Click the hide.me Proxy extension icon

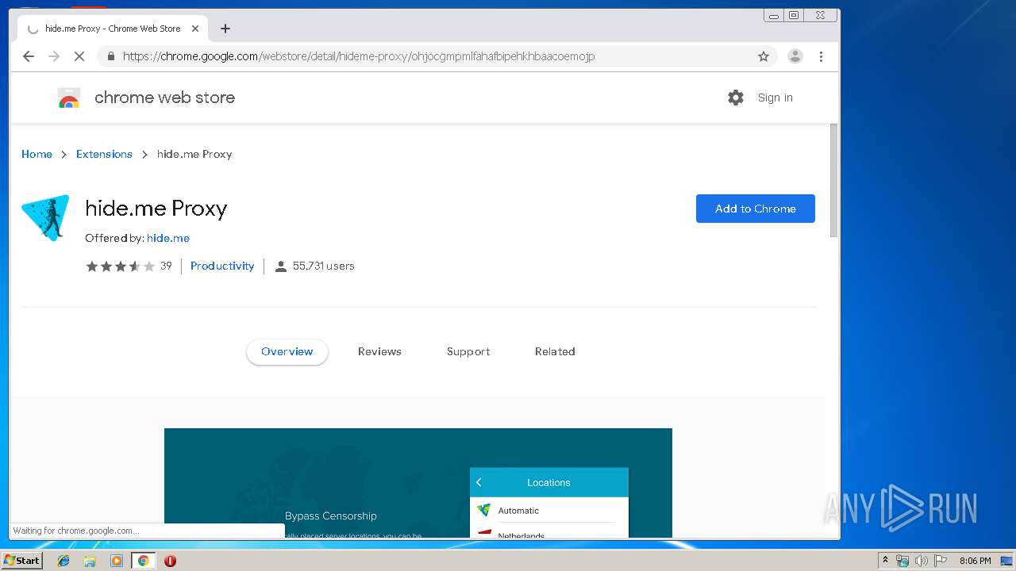(45, 217)
